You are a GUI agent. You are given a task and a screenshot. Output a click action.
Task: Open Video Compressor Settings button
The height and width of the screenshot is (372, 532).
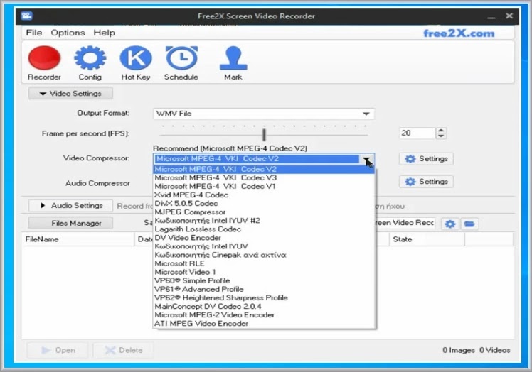pos(426,159)
